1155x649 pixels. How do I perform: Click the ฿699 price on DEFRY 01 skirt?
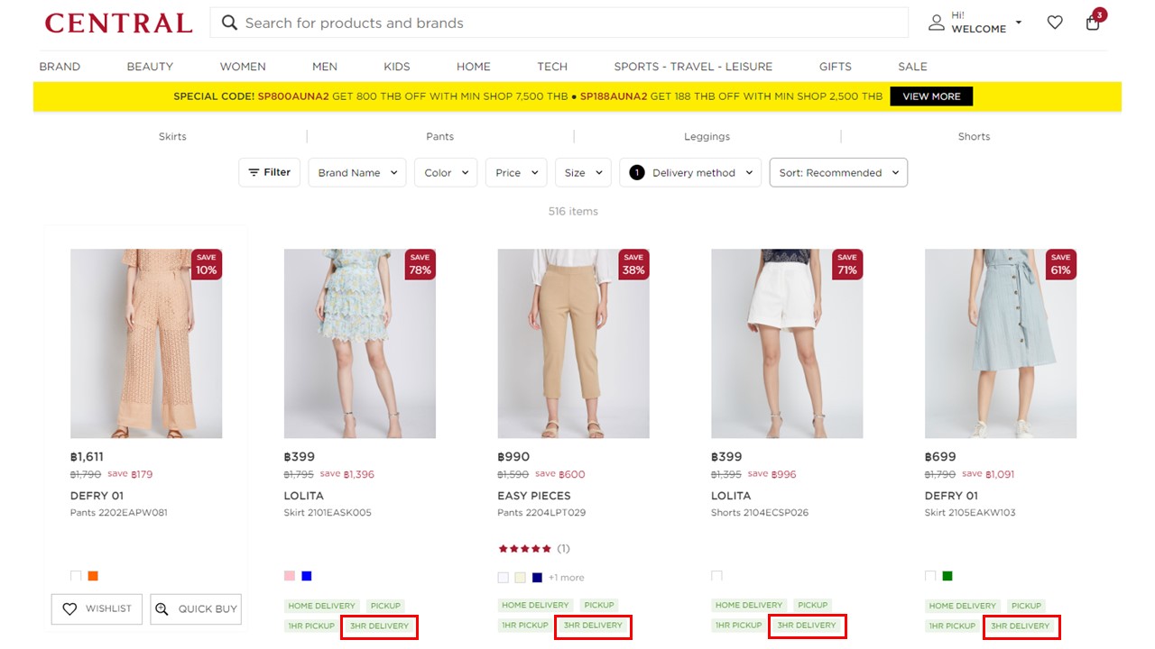click(x=941, y=457)
